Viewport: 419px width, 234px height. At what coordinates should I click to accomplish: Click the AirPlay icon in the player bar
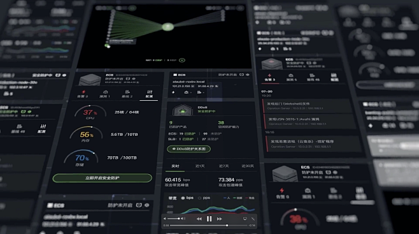coord(245,219)
